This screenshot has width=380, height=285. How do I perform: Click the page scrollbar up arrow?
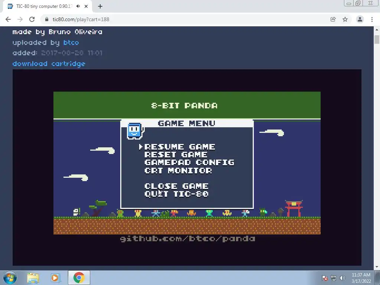click(377, 30)
